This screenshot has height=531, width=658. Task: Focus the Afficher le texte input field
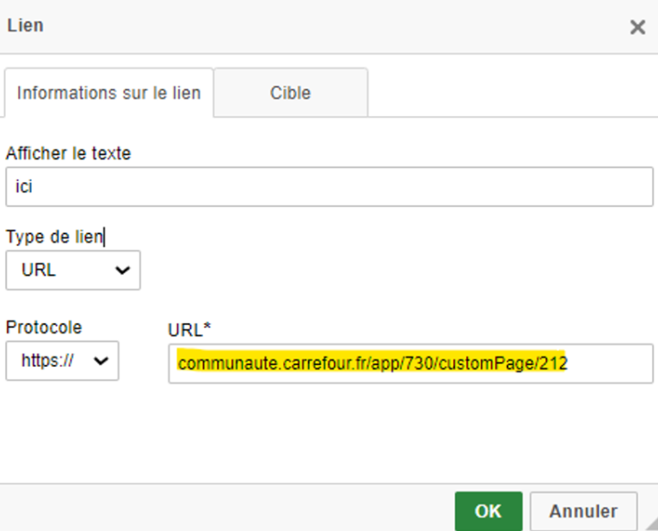tap(329, 186)
